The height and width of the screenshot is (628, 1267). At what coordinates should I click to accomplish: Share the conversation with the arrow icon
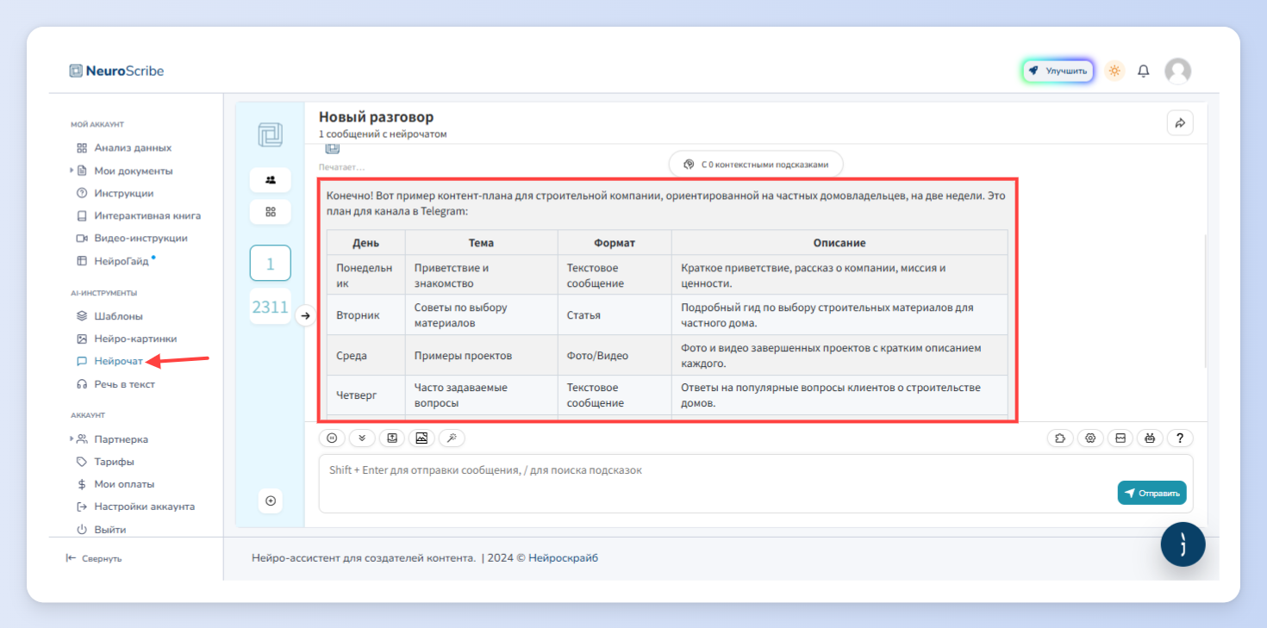1180,122
